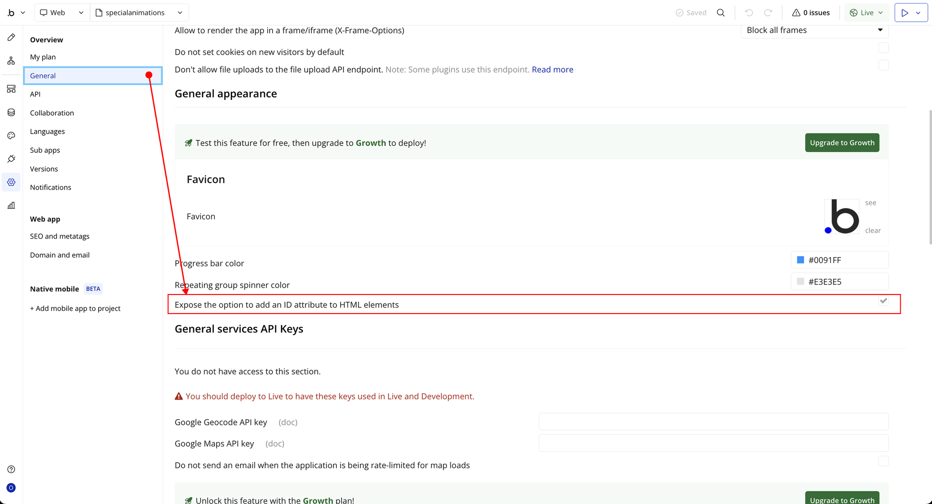
Task: Open the Styles palette icon
Action: point(11,135)
